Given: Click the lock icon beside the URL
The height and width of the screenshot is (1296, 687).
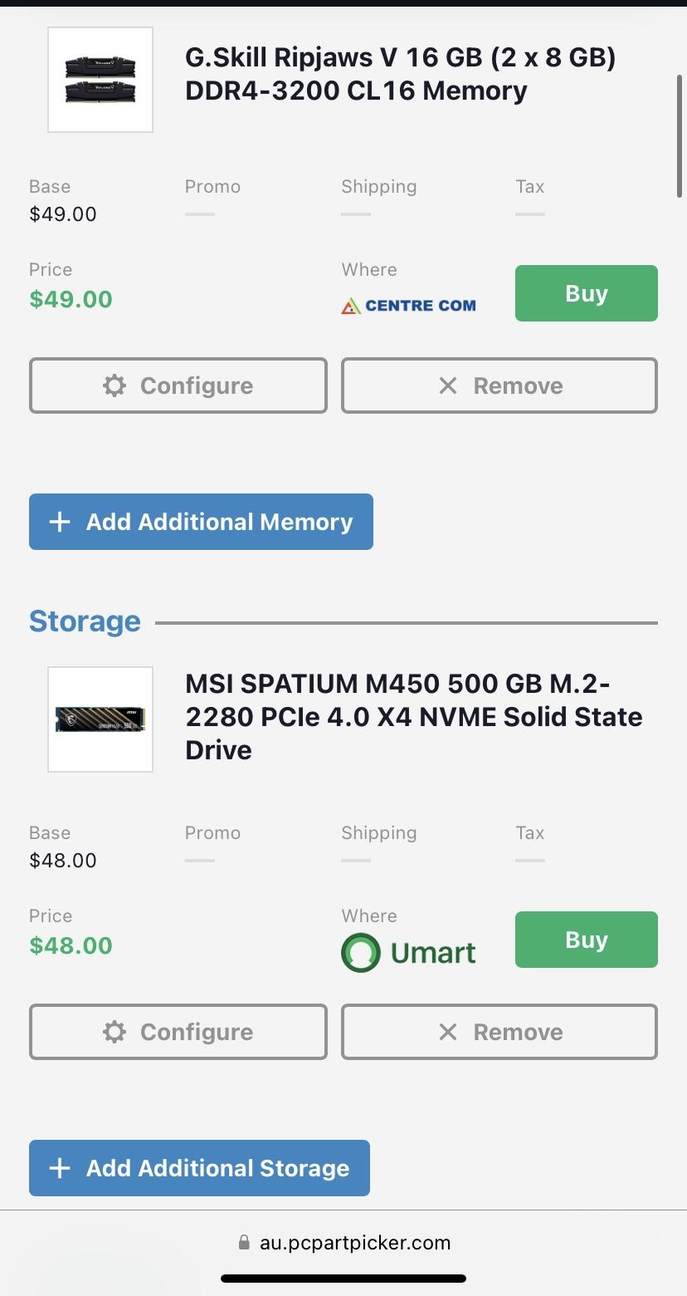Looking at the screenshot, I should [x=244, y=1243].
